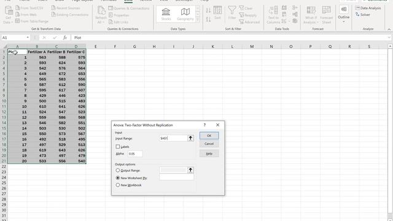
Task: Select Geography data type
Action: tap(185, 14)
